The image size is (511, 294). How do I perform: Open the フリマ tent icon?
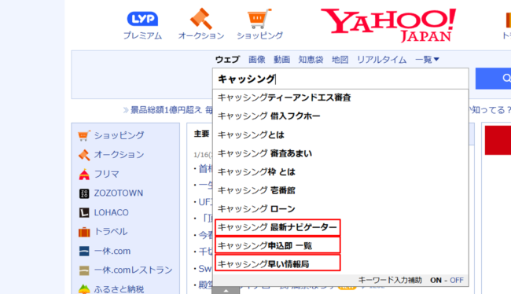coord(84,174)
